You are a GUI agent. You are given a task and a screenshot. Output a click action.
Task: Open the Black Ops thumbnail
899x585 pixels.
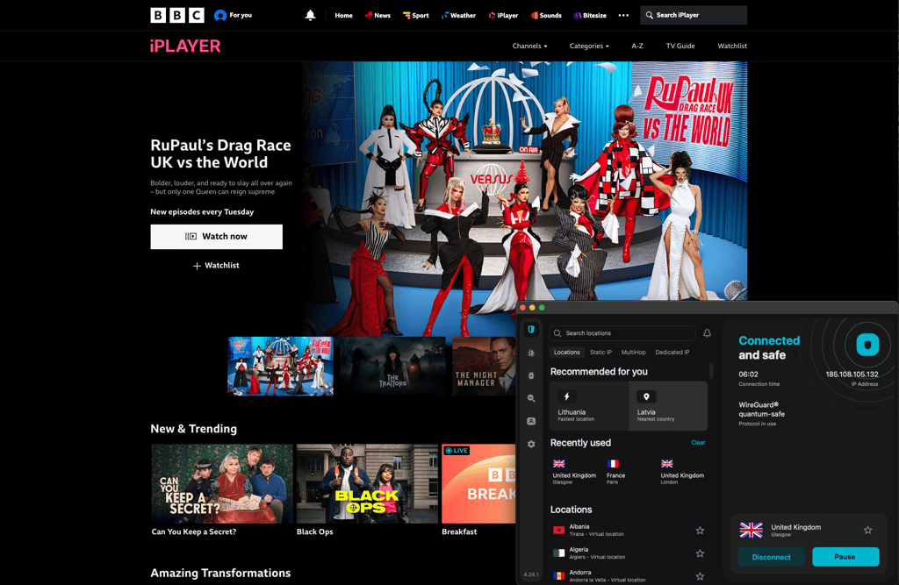point(367,483)
